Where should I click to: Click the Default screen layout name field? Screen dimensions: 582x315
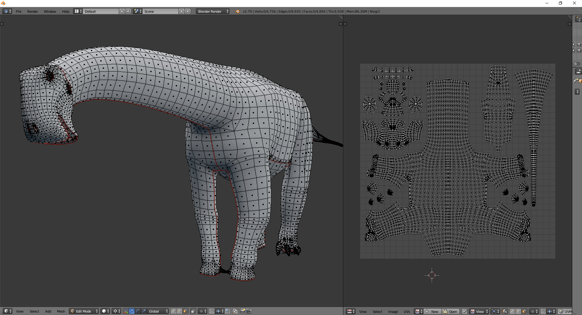tap(101, 11)
